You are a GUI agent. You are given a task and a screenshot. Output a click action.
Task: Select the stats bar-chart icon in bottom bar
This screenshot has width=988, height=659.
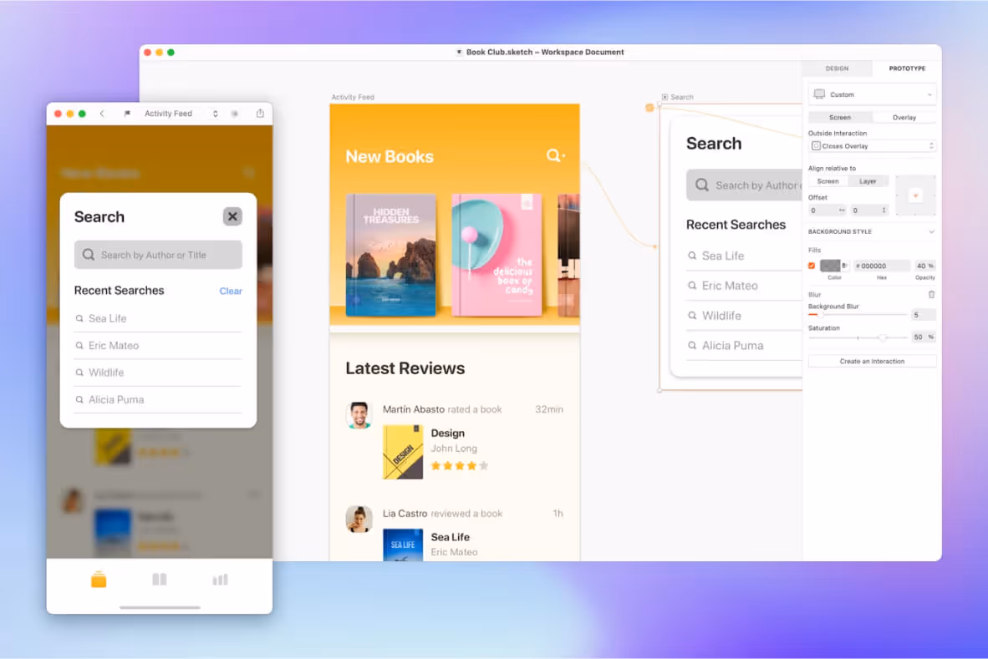219,578
